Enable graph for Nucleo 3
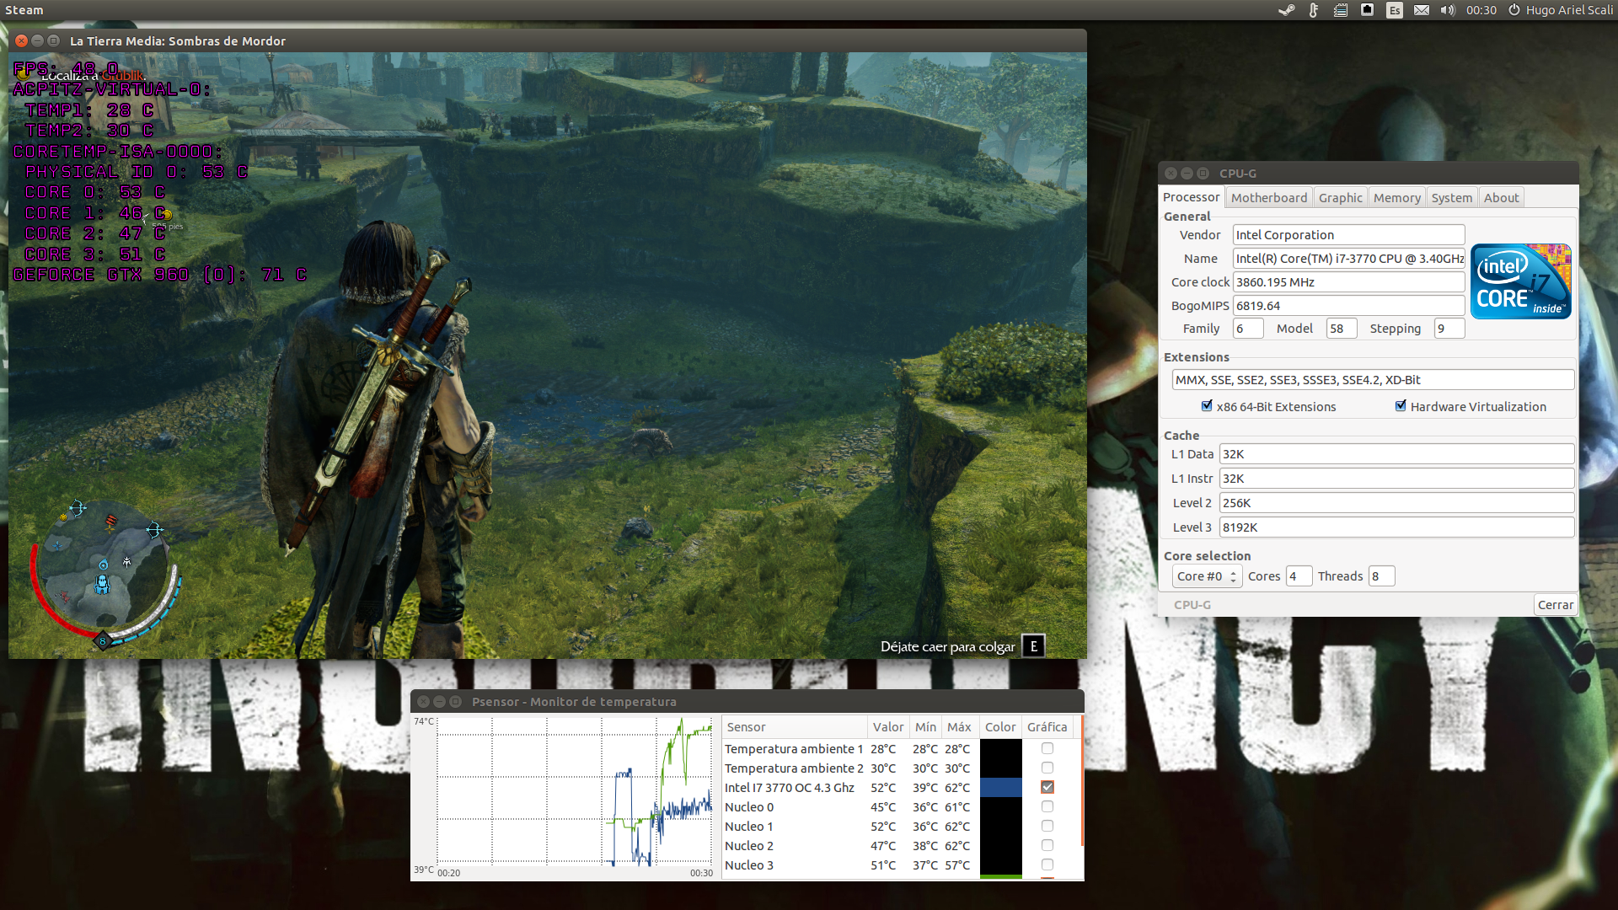 tap(1047, 864)
